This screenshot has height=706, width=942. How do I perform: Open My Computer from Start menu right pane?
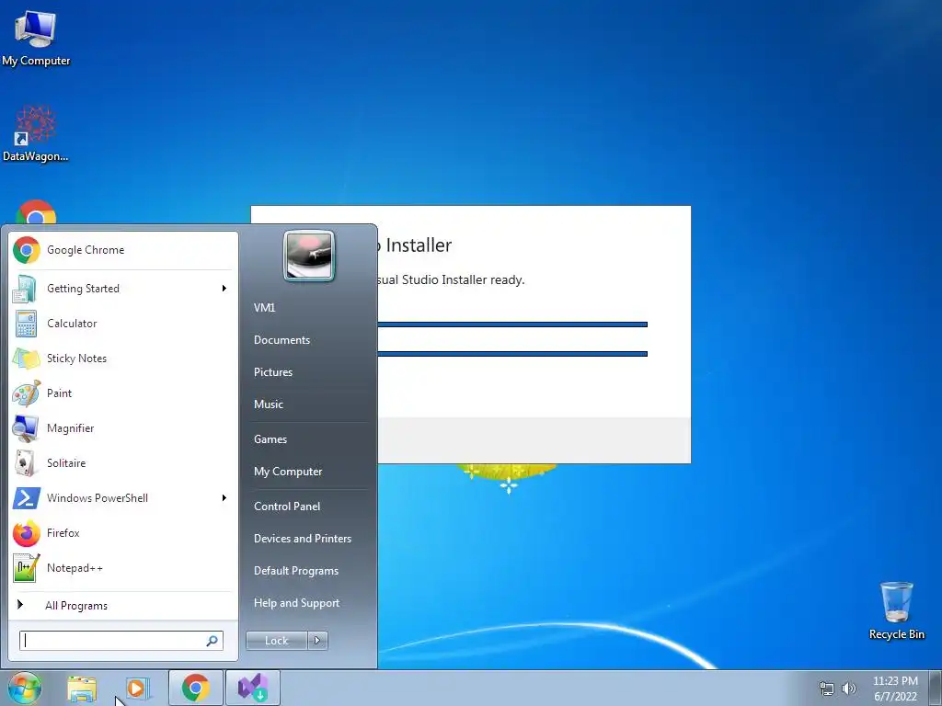click(288, 472)
